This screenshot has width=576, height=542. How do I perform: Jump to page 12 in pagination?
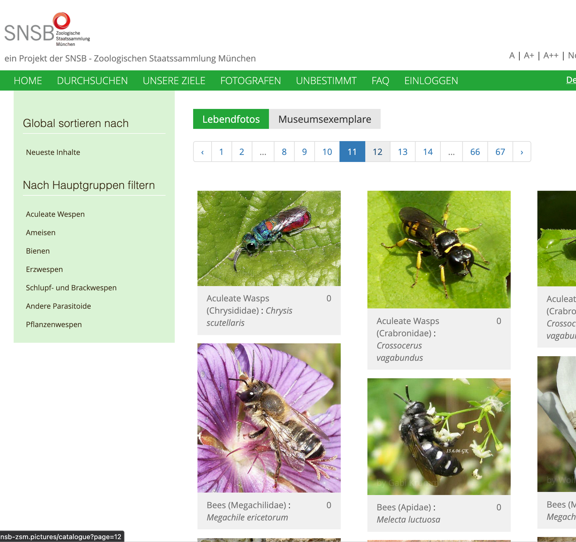[377, 152]
